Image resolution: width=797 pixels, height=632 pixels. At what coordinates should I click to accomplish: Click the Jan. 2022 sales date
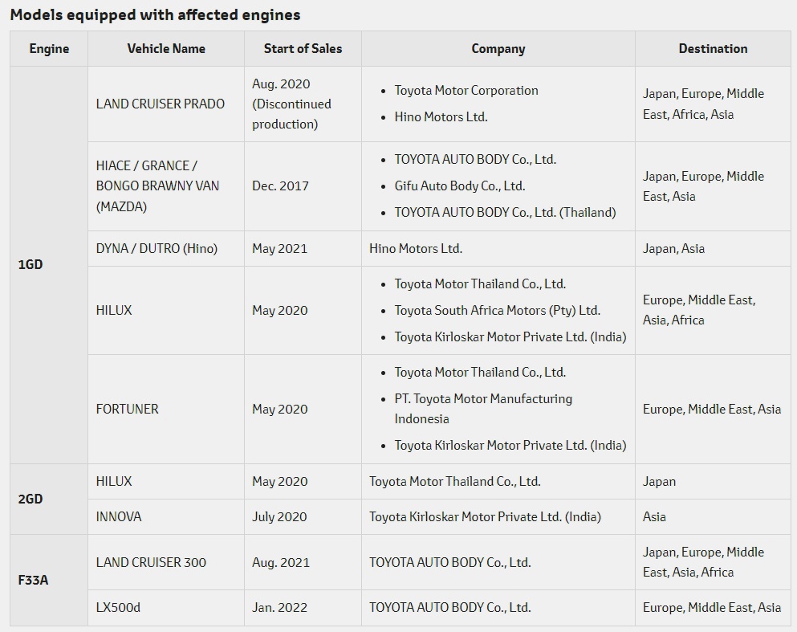click(279, 607)
